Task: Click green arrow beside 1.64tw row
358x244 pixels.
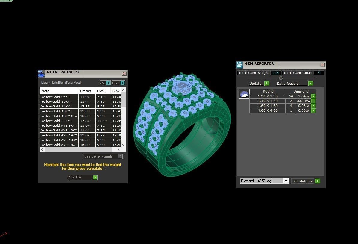Action: coord(314,96)
